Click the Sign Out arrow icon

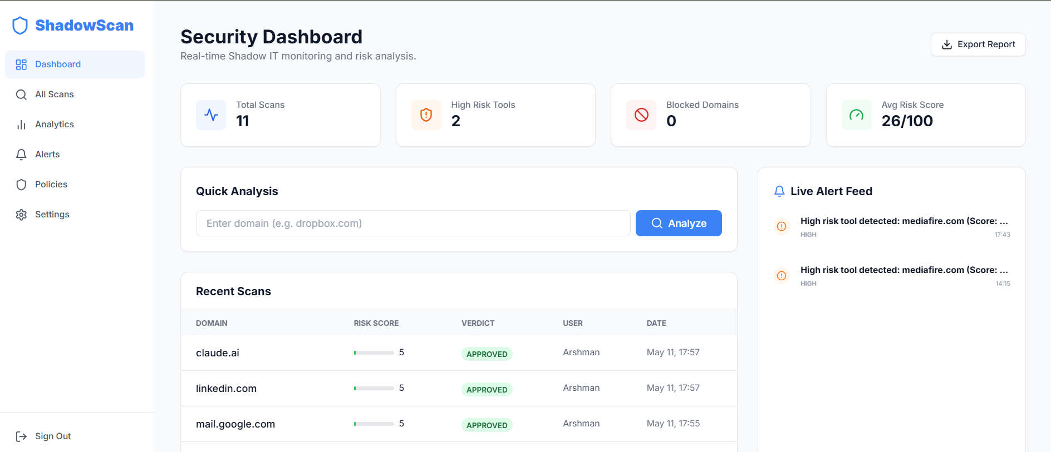[x=21, y=436]
